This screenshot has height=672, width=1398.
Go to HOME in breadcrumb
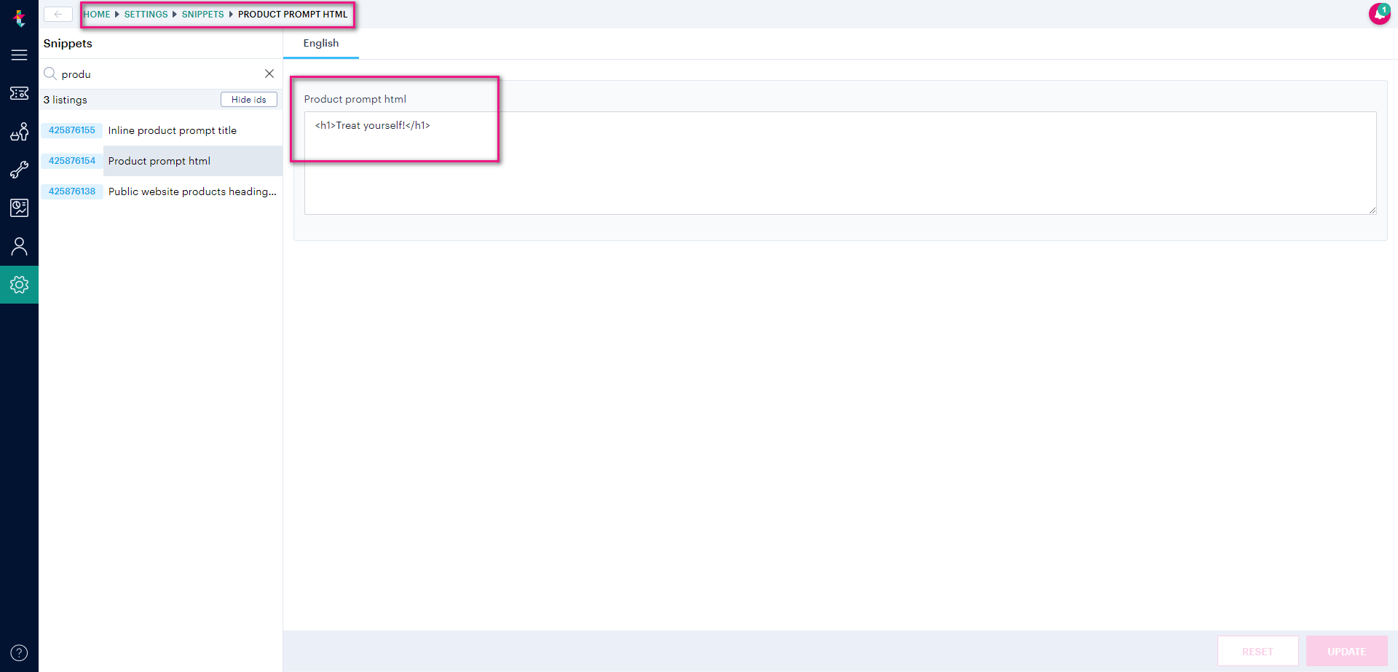point(97,15)
